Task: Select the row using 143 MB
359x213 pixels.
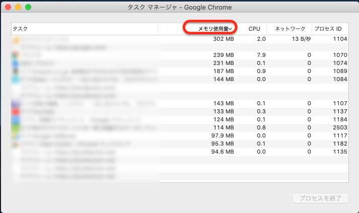Action: pyautogui.click(x=180, y=103)
